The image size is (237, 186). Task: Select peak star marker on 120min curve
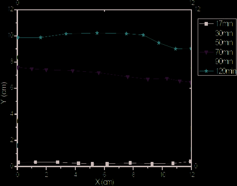click(x=97, y=33)
